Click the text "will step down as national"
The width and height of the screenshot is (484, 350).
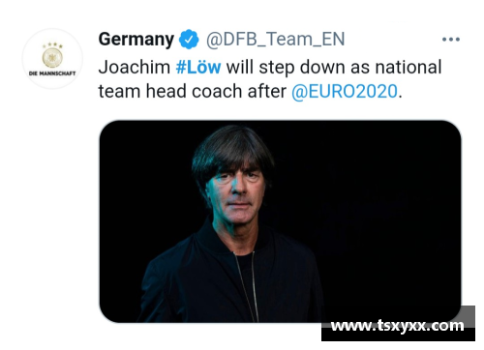tap(334, 68)
